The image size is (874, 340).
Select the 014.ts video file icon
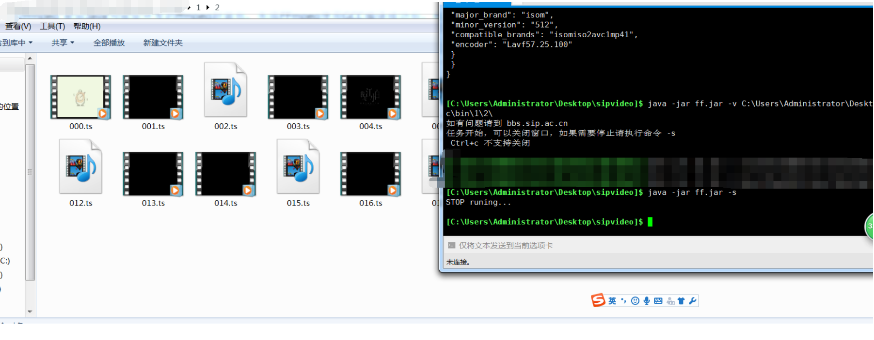226,174
